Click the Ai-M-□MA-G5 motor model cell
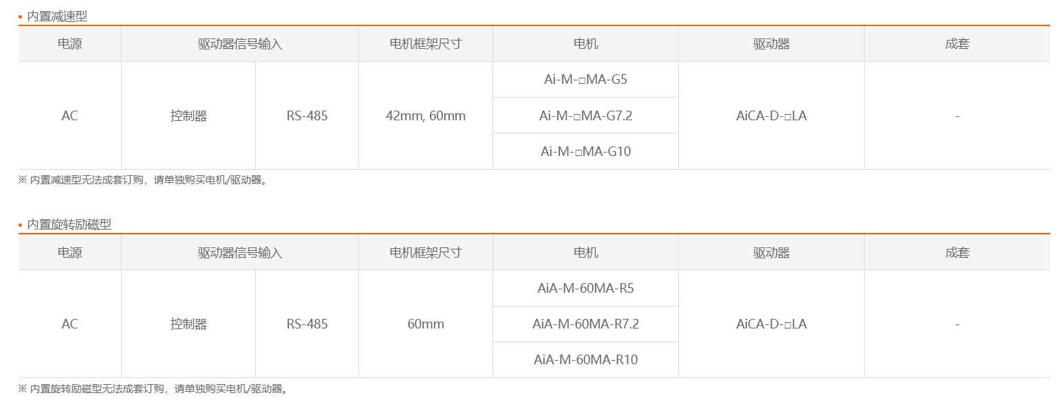This screenshot has width=1062, height=413. [x=585, y=80]
